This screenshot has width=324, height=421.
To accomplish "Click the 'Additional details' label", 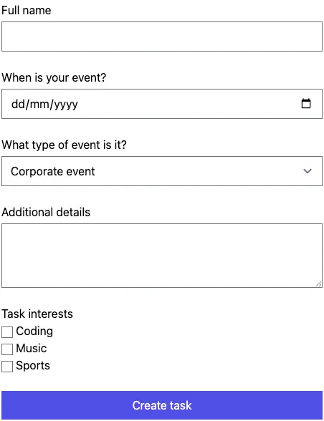I will (46, 212).
